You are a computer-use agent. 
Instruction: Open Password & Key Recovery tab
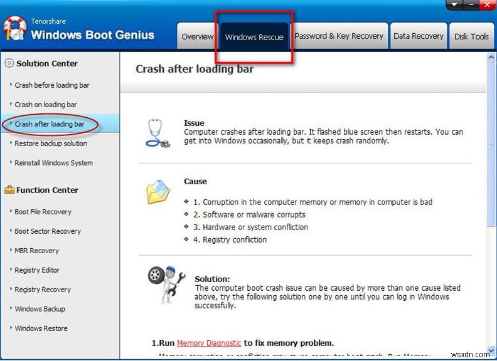(x=339, y=36)
